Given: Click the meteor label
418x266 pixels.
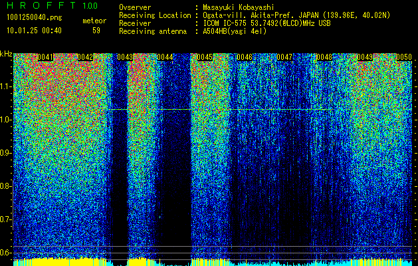Looking at the screenshot, I should point(94,21).
